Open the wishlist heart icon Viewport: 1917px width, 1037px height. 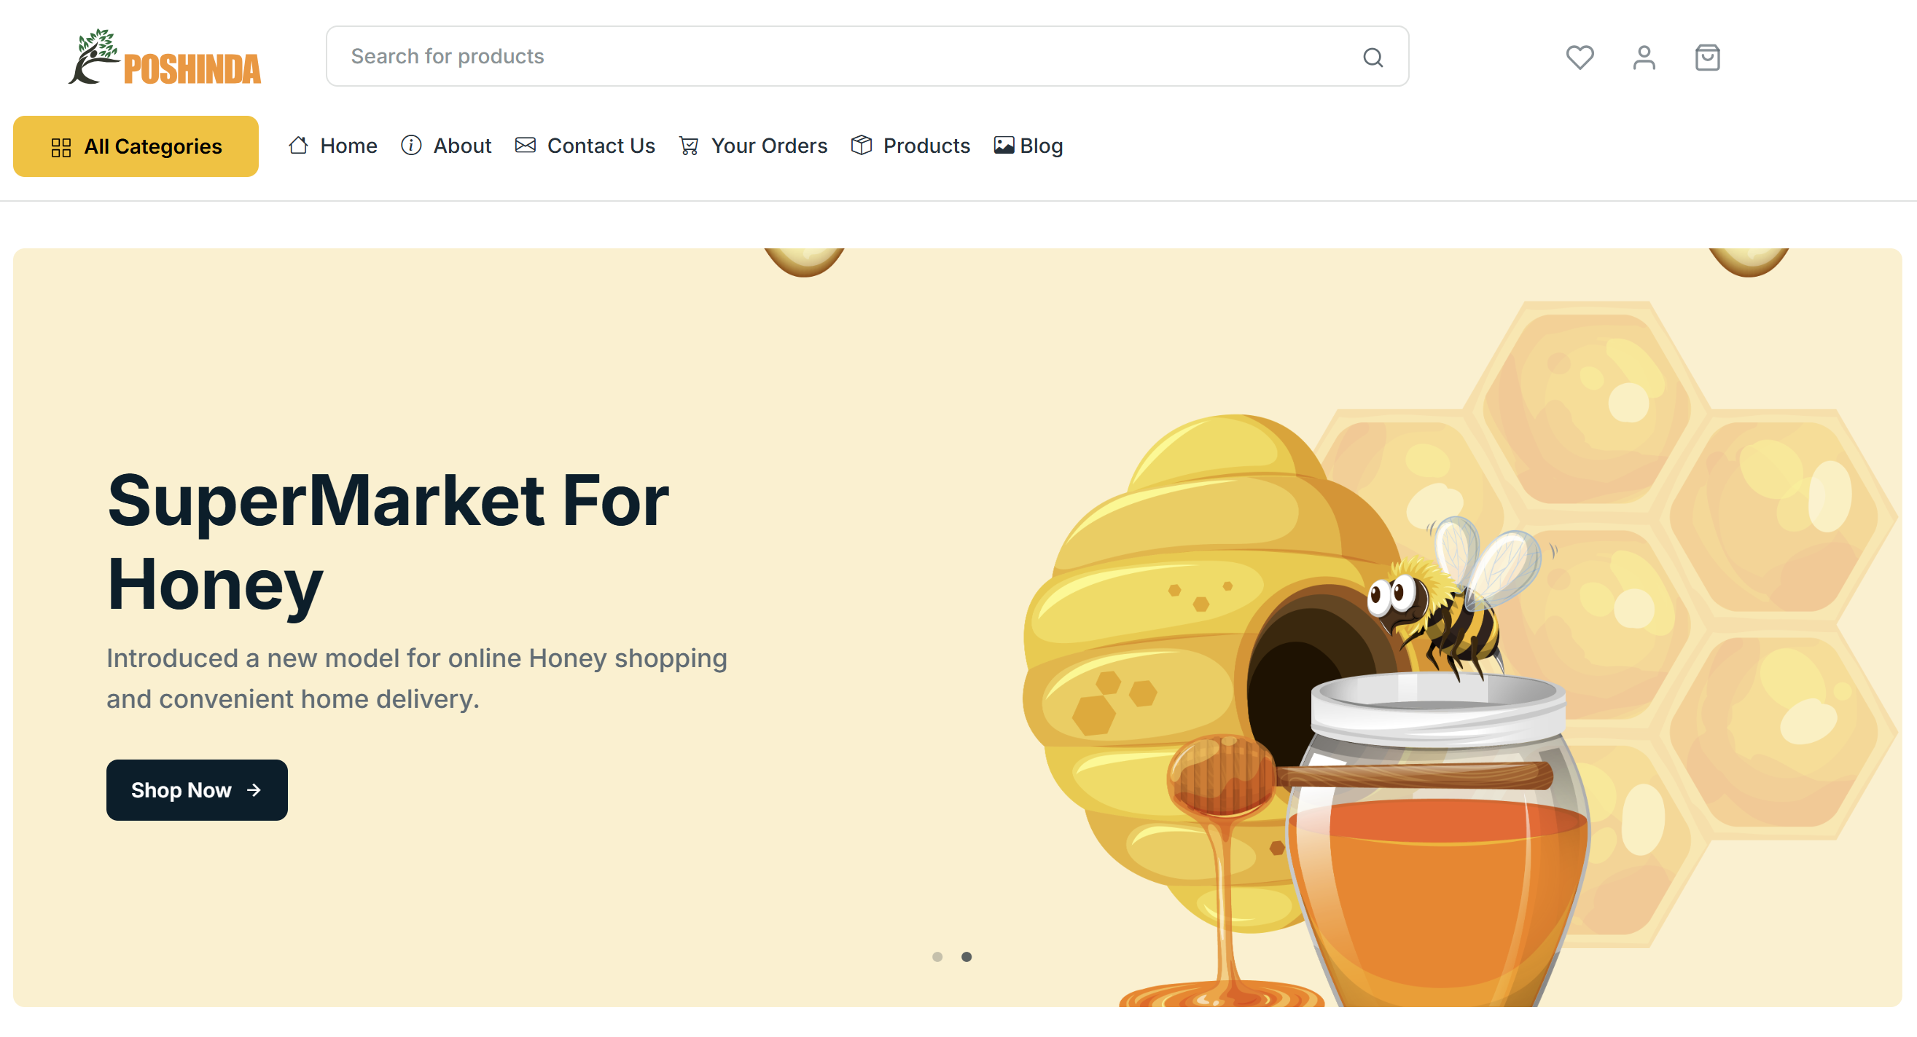point(1579,58)
